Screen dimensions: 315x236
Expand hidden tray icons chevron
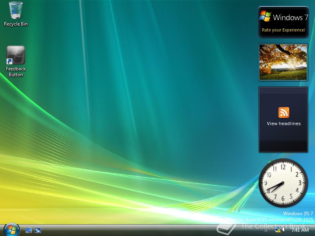point(266,230)
